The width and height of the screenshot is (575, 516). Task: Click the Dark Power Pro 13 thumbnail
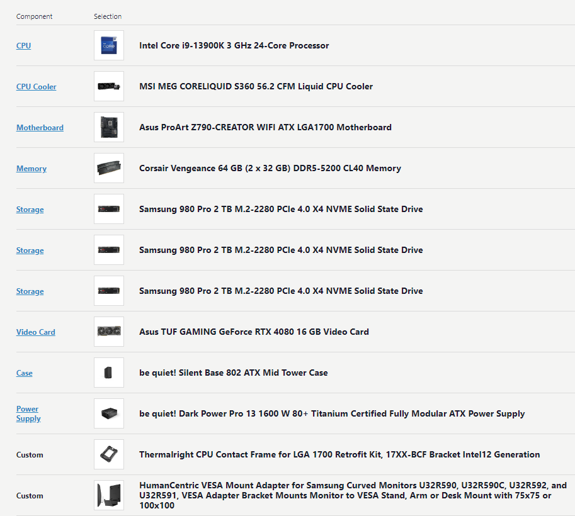click(109, 413)
